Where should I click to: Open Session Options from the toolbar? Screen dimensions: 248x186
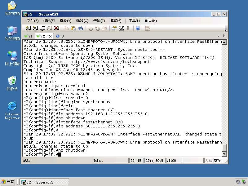[x=114, y=28]
